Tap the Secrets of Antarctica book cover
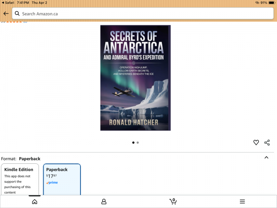The width and height of the screenshot is (277, 208). click(135, 78)
